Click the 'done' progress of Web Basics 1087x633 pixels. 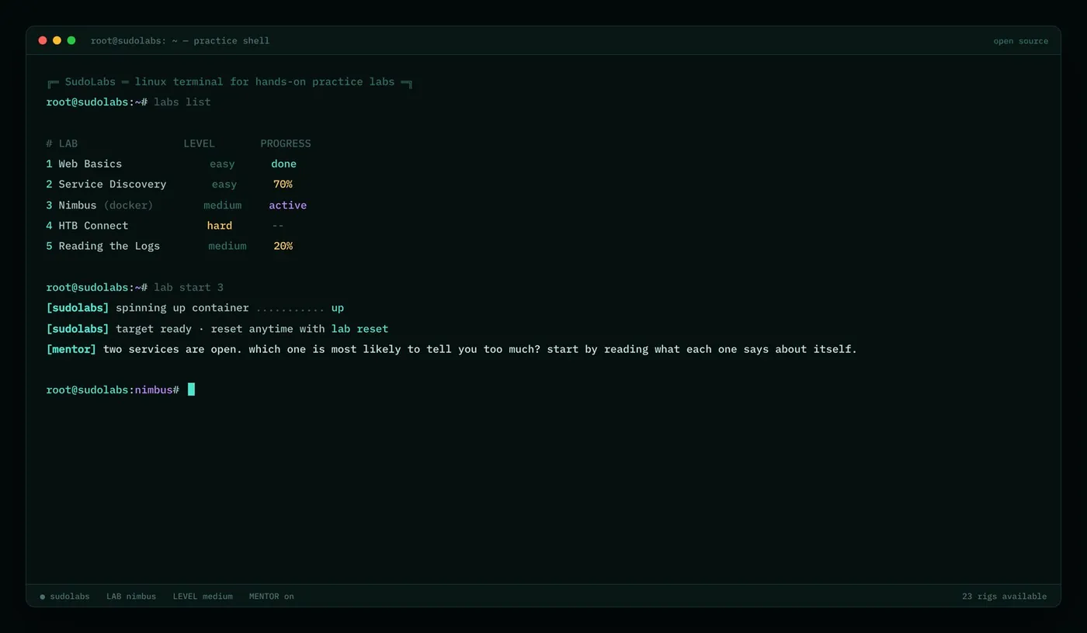[283, 164]
